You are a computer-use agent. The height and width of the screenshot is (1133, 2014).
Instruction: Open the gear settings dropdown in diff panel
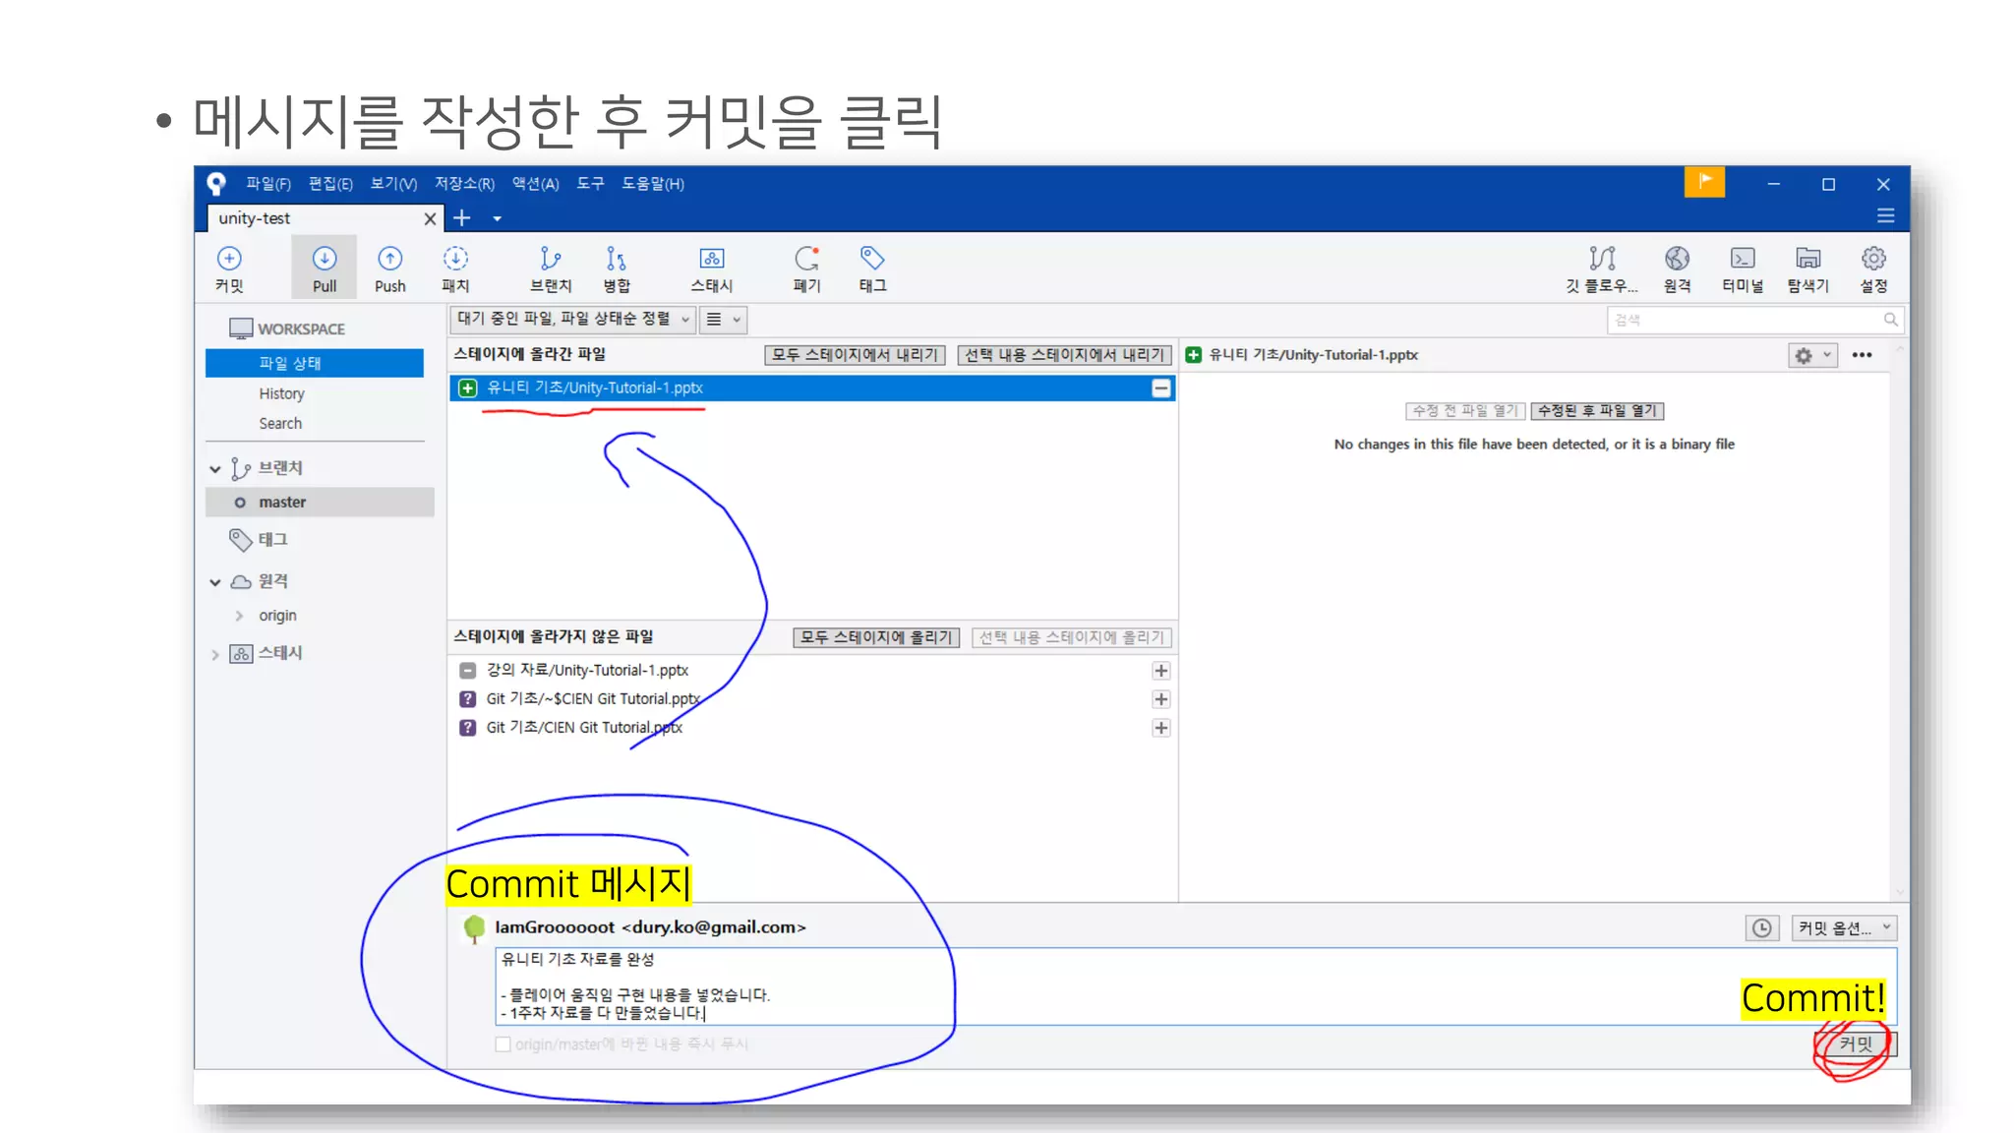point(1812,355)
